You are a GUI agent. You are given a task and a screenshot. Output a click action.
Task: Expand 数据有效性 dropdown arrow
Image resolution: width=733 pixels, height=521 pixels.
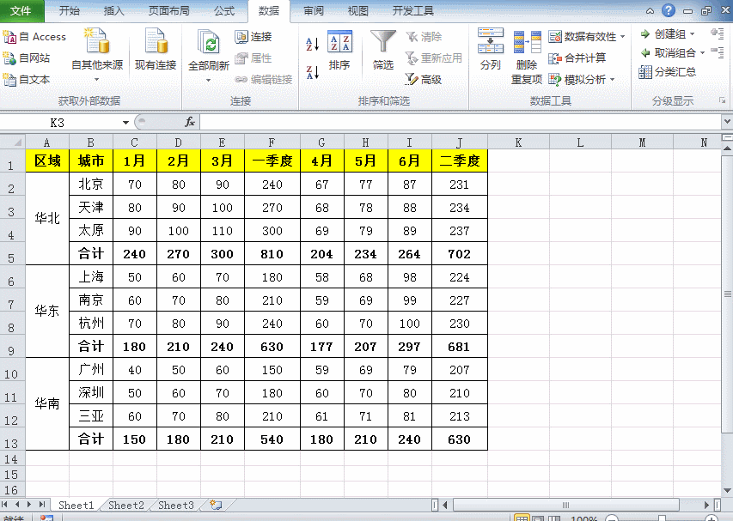click(623, 36)
